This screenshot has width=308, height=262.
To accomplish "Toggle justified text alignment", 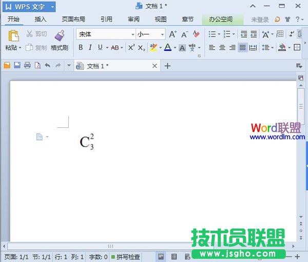I will pos(242,47).
